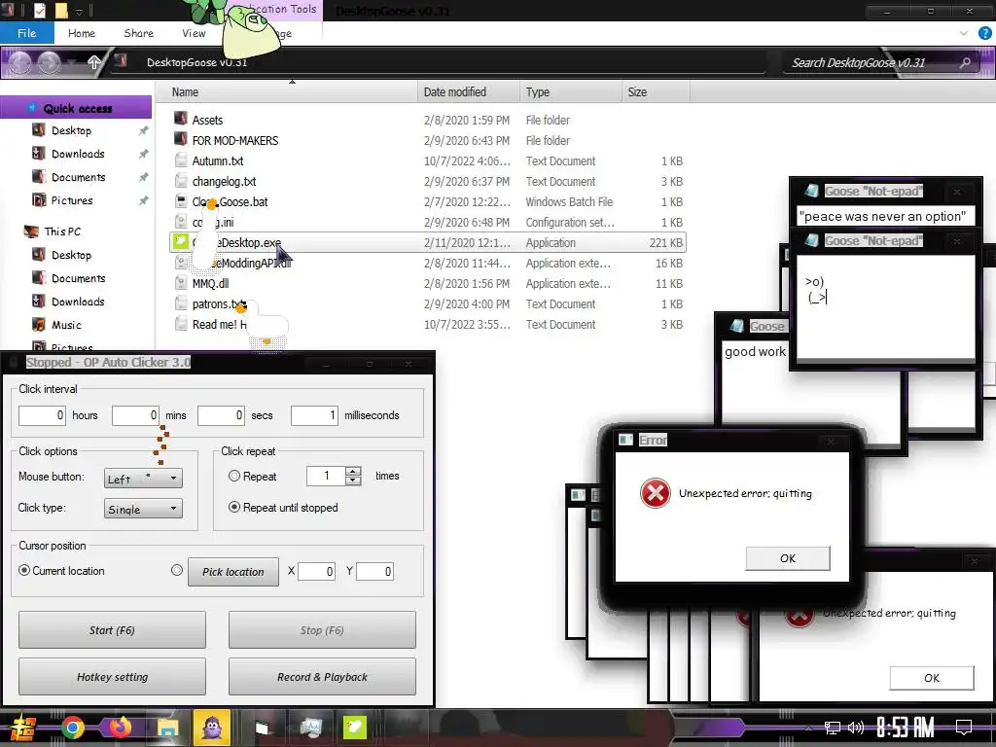Image resolution: width=996 pixels, height=747 pixels.
Task: Click the purple character taskbar icon
Action: coord(211,727)
